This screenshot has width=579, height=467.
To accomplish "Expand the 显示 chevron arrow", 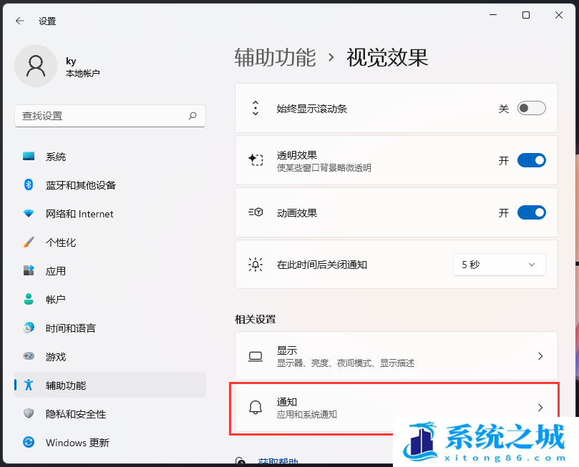I will coord(540,356).
